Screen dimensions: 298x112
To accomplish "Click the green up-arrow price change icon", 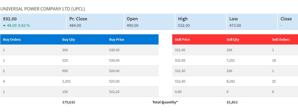I will click(x=4, y=25).
